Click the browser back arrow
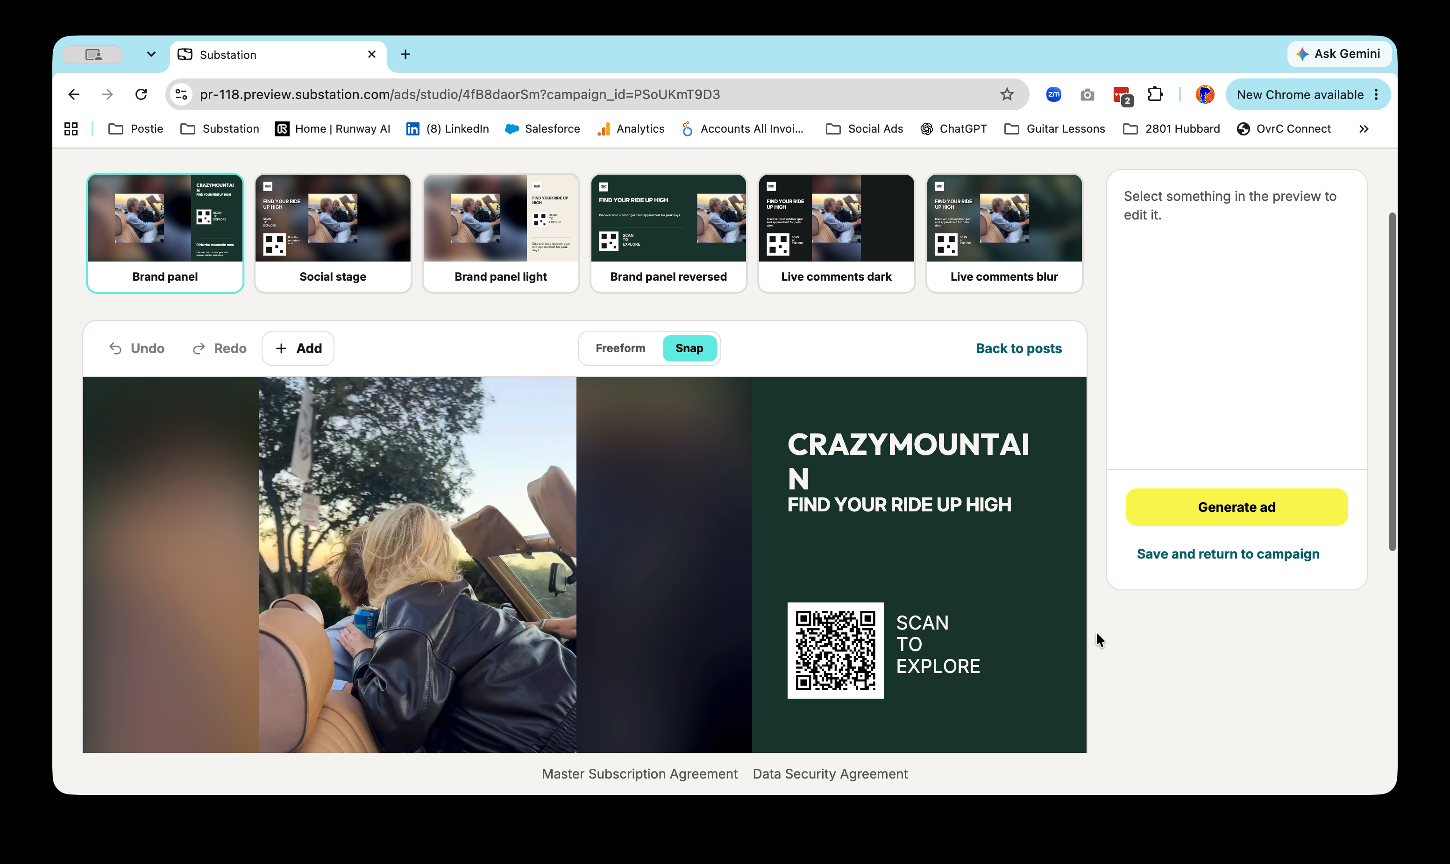1450x864 pixels. (74, 94)
